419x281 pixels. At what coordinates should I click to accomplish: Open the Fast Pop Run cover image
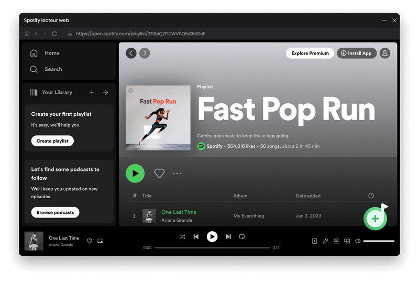point(158,118)
